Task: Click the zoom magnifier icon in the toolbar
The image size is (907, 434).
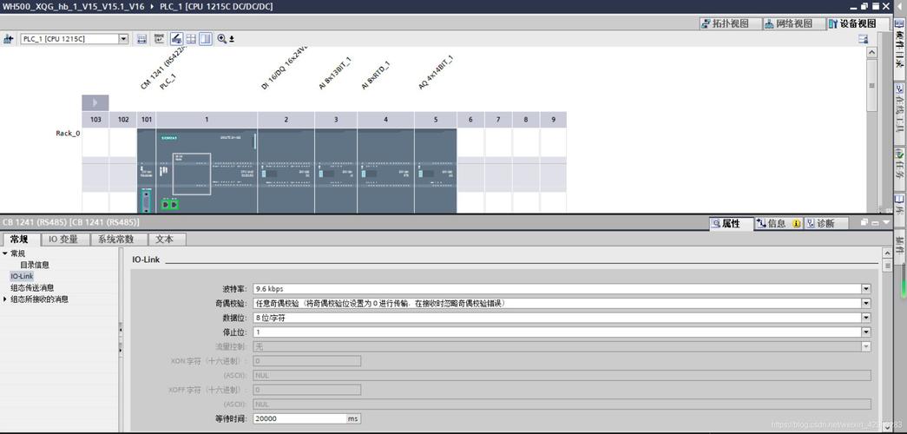Action: tap(221, 39)
